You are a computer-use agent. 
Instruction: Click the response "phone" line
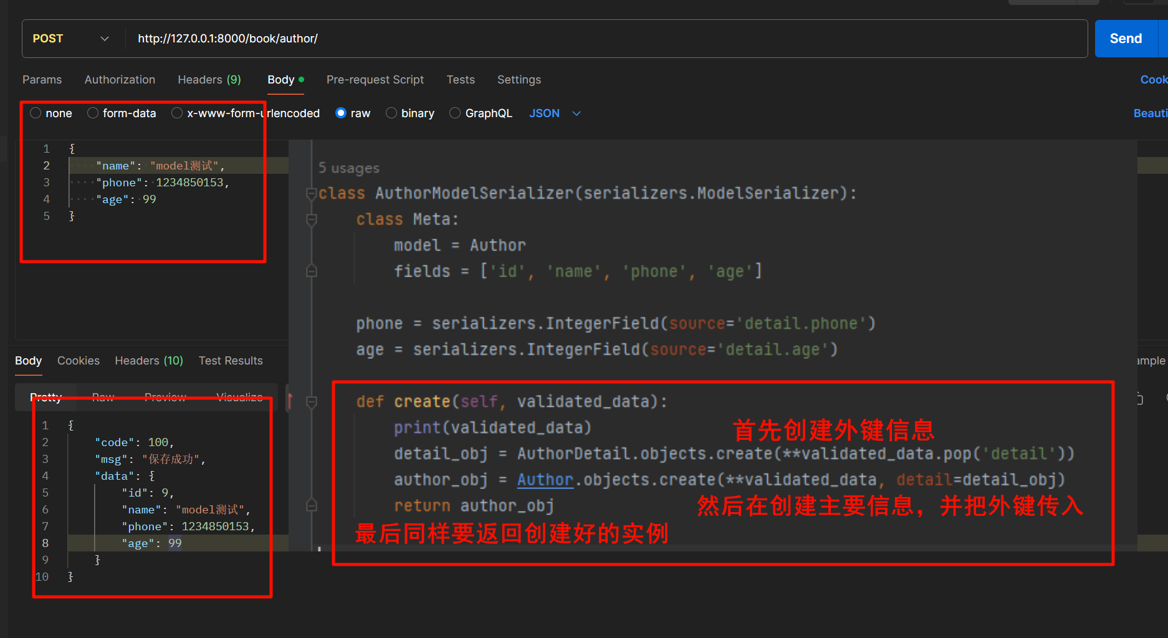click(x=188, y=526)
